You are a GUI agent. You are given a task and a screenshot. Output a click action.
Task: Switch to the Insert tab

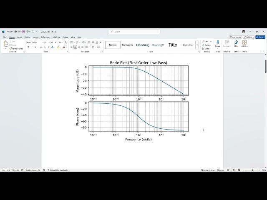click(x=20, y=37)
